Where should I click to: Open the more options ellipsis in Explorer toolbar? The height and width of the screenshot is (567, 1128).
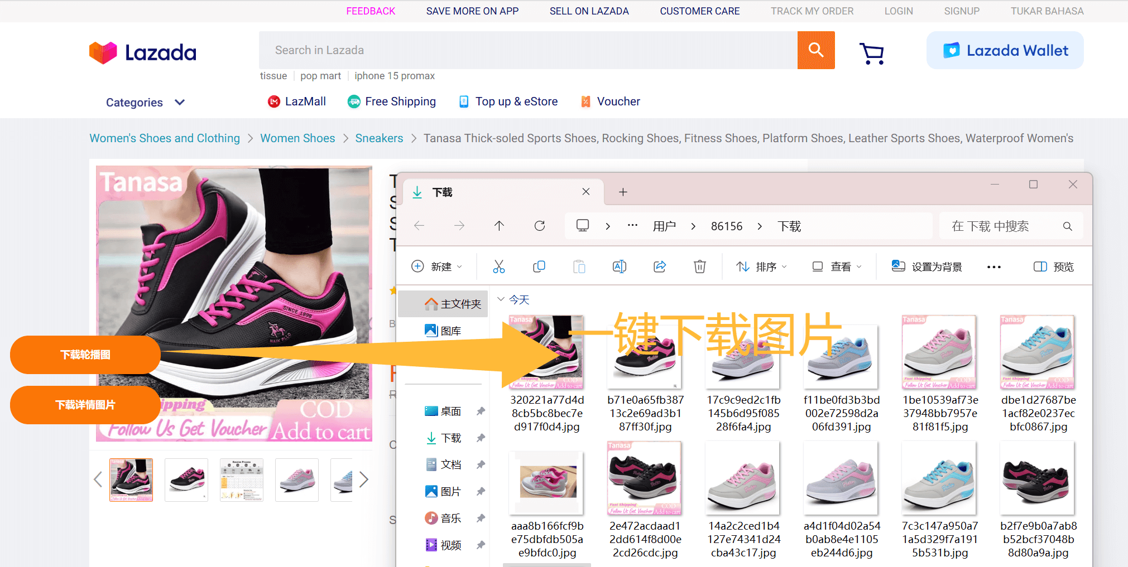tap(994, 267)
